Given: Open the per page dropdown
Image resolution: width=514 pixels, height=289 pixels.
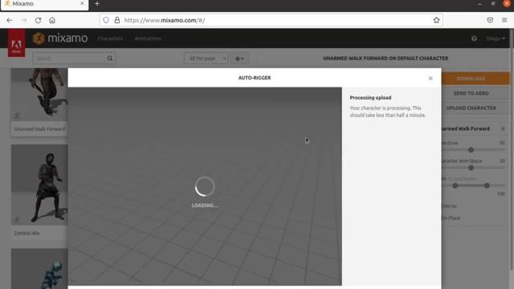Looking at the screenshot, I should [206, 59].
